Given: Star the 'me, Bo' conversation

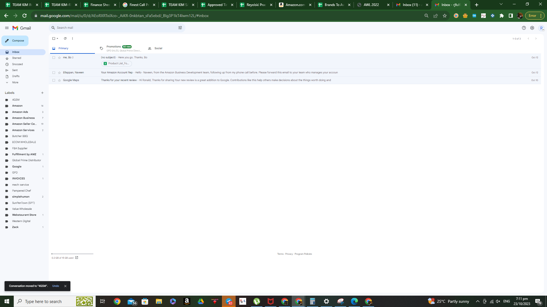Looking at the screenshot, I should click(60, 58).
